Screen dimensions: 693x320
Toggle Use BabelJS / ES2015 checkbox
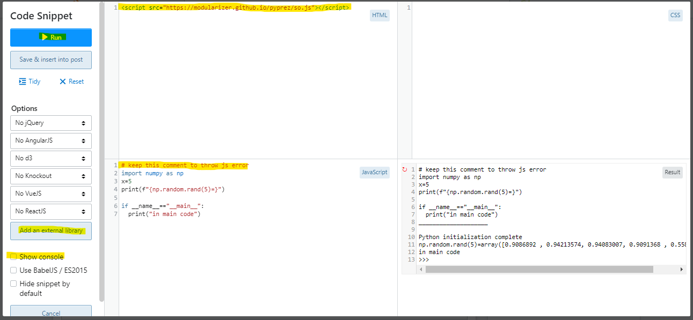[x=13, y=270]
